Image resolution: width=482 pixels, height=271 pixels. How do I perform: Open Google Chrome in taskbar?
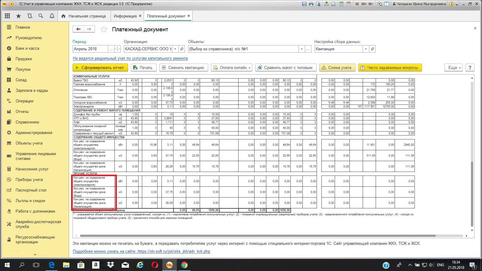[x=184, y=265]
